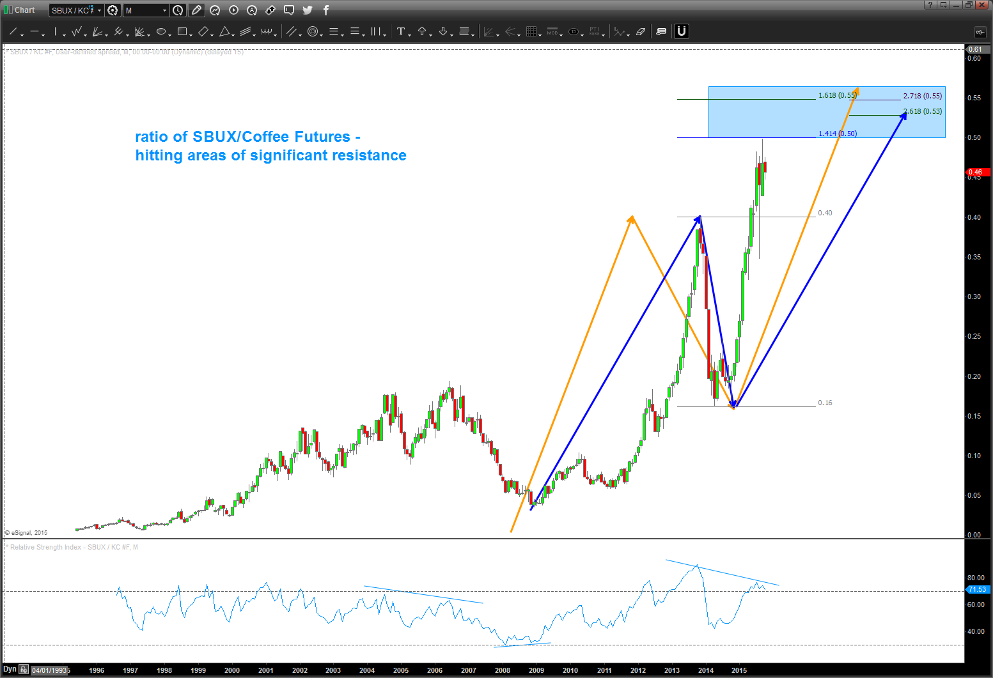The image size is (993, 678).
Task: Share chart via Twitter icon
Action: click(308, 10)
